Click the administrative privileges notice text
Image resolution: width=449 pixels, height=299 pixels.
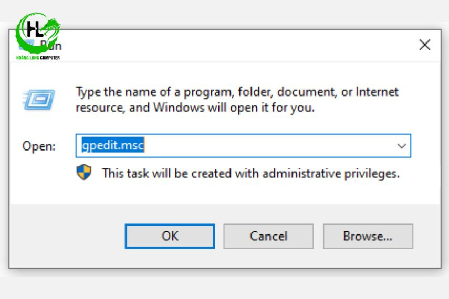[x=250, y=174]
